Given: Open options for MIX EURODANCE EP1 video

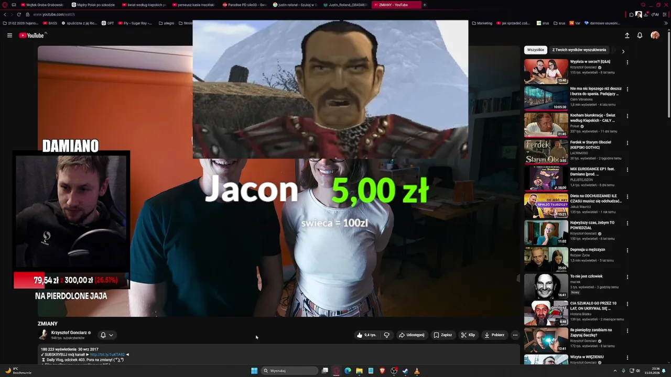Looking at the screenshot, I should (627, 170).
